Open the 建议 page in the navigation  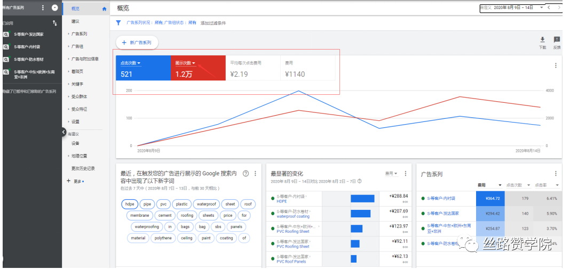(x=75, y=21)
